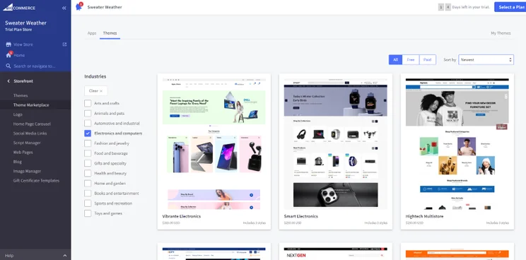Image resolution: width=526 pixels, height=260 pixels.
Task: Open the external link icon beside View Store
Action: 65,45
